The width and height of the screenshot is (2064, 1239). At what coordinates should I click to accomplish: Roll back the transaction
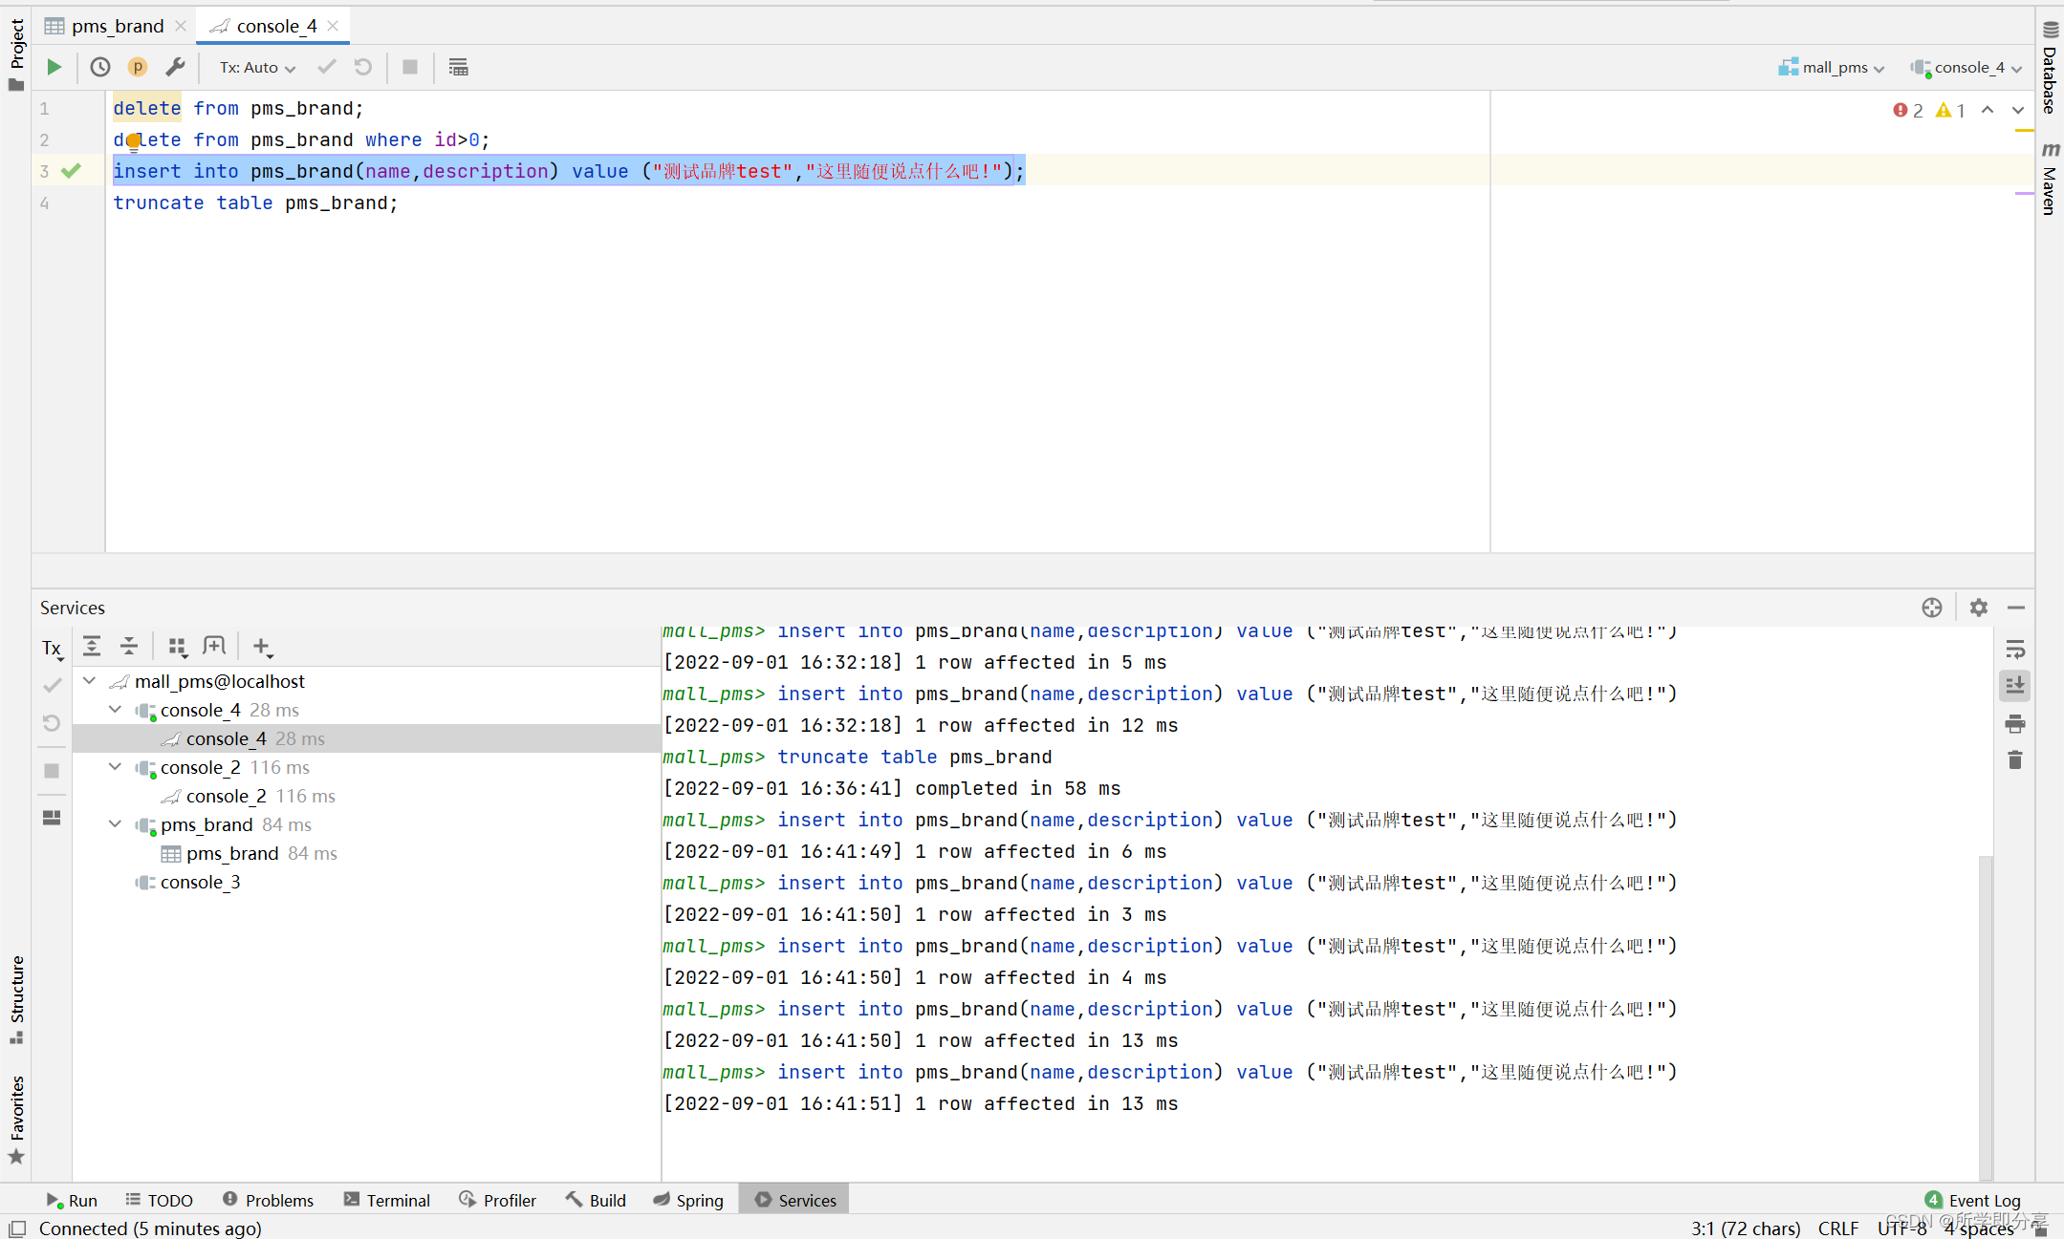361,67
